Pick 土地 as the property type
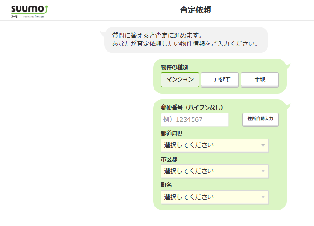This screenshot has width=314, height=226. [x=260, y=80]
